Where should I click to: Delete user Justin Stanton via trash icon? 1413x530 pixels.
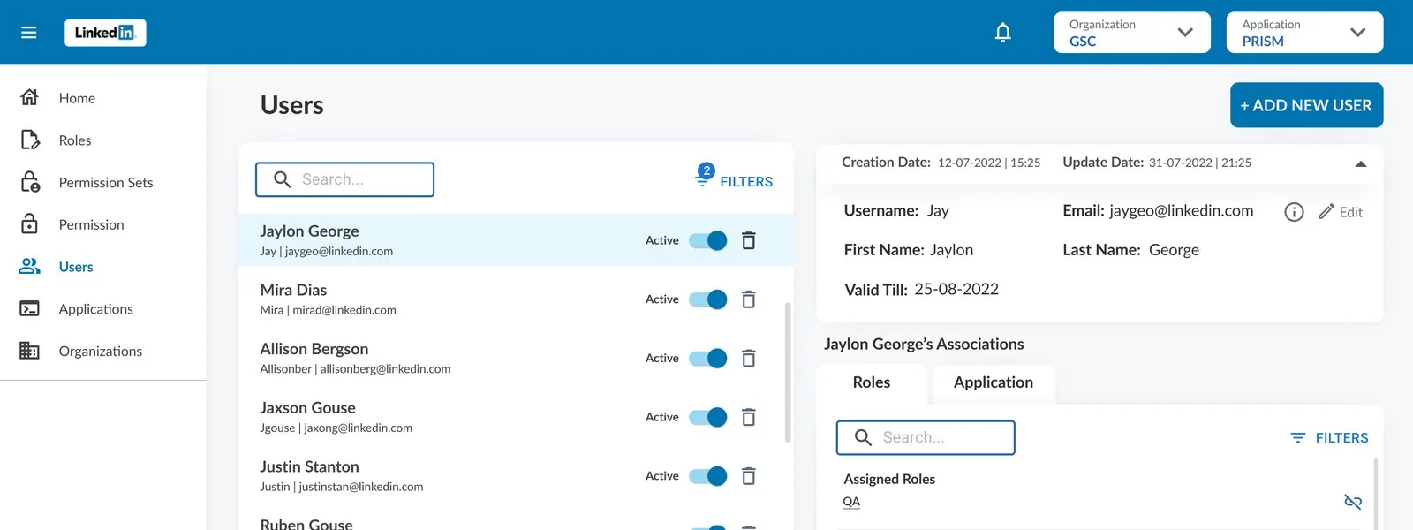click(x=748, y=476)
